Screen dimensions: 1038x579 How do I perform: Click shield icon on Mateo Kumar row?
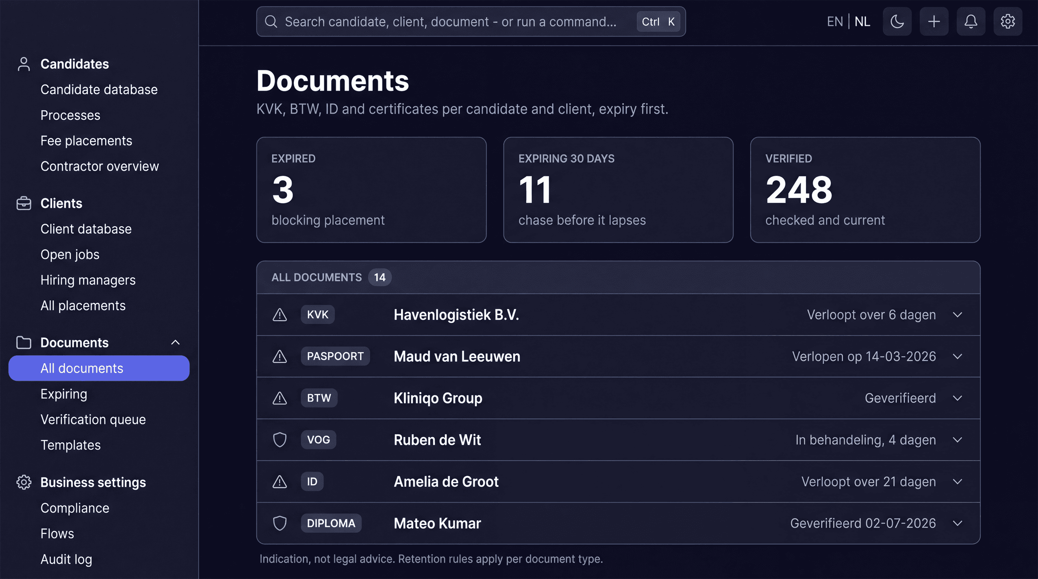280,523
